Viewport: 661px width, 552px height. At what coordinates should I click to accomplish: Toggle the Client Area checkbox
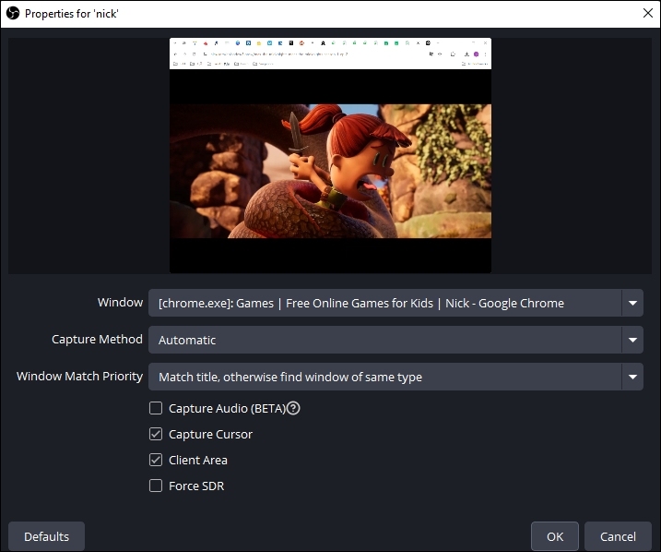(156, 460)
